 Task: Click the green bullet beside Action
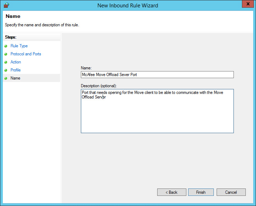[6, 62]
